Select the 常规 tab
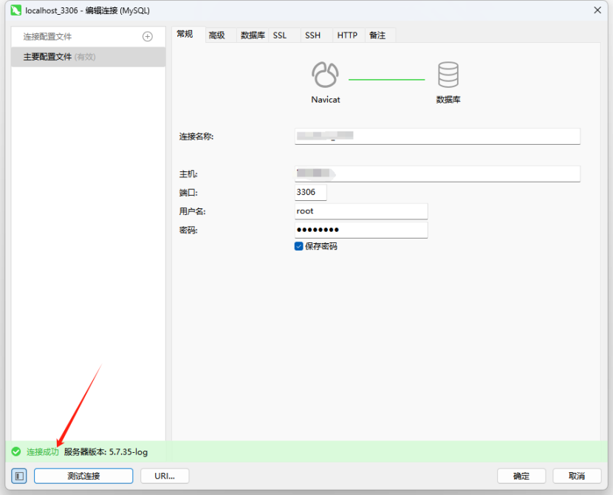This screenshot has width=613, height=495. coord(185,35)
